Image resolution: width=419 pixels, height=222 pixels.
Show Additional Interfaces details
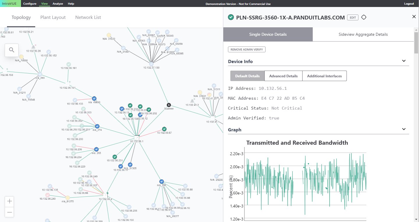(324, 76)
